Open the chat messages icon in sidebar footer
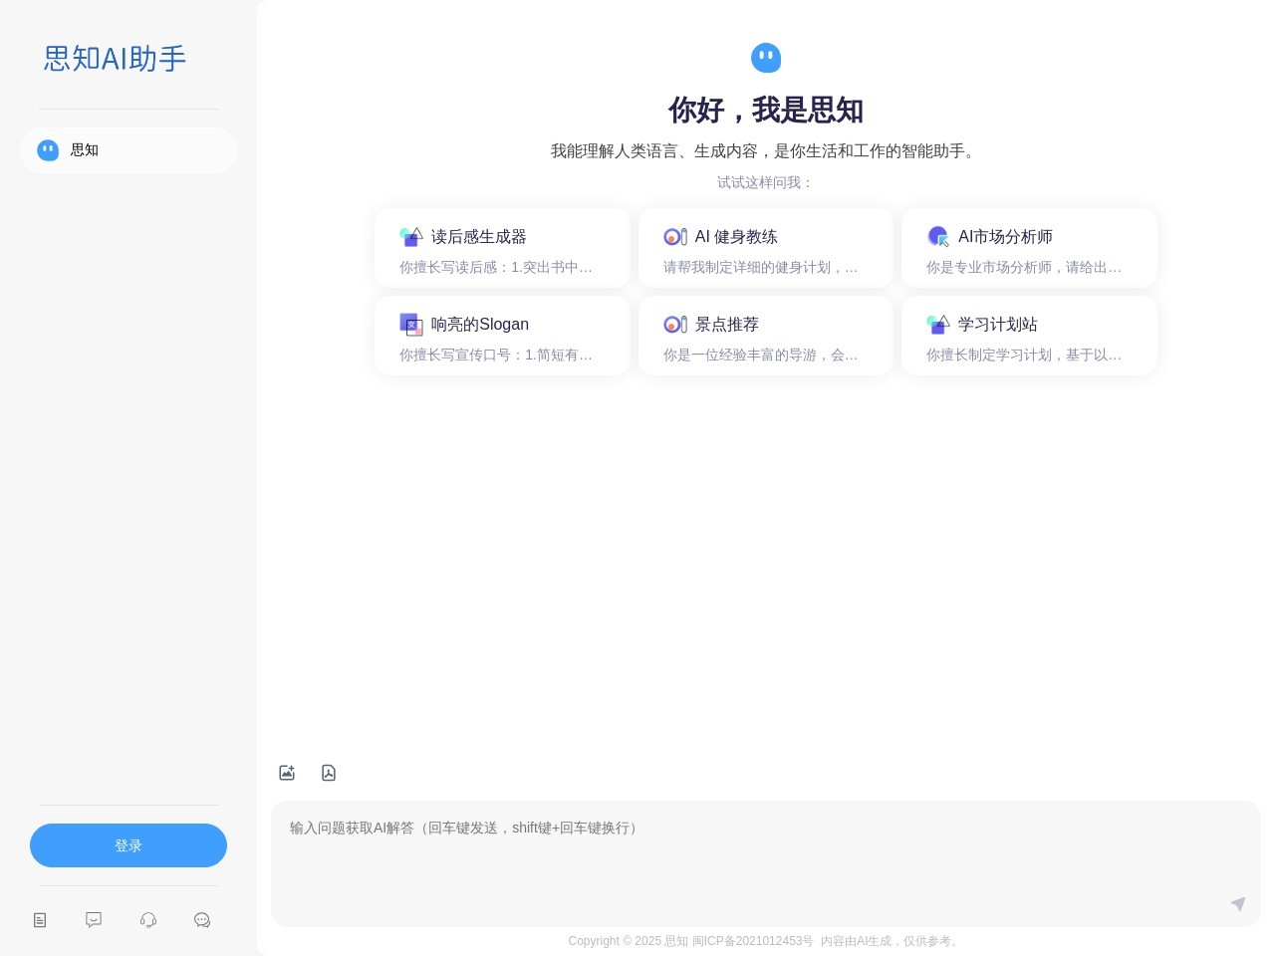 tap(202, 920)
